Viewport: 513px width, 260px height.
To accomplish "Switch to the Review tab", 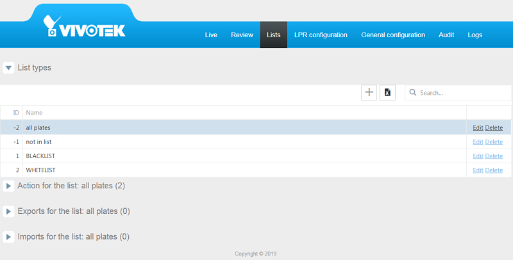I will pos(242,35).
